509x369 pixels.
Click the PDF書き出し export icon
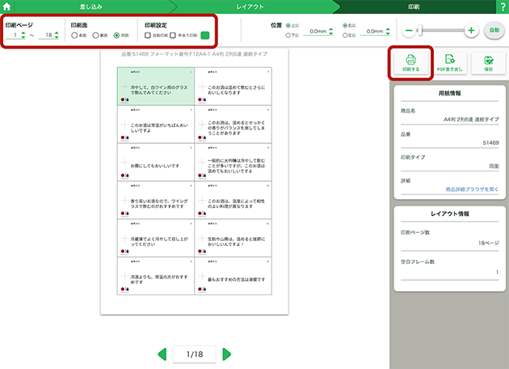(x=449, y=63)
